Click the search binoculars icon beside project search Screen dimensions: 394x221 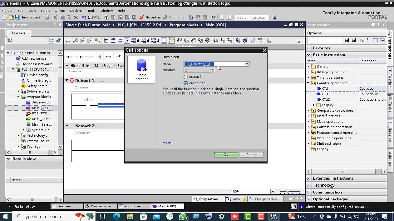coord(275,17)
